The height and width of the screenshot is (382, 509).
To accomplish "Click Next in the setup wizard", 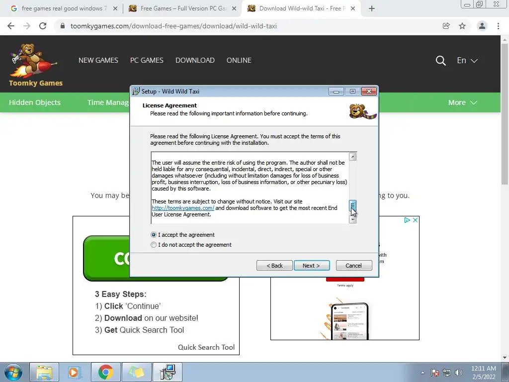I will pyautogui.click(x=312, y=266).
